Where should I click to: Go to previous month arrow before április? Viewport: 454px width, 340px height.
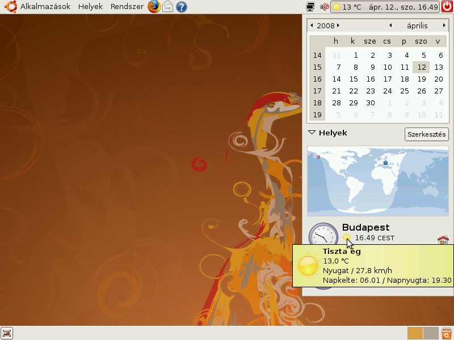(390, 25)
